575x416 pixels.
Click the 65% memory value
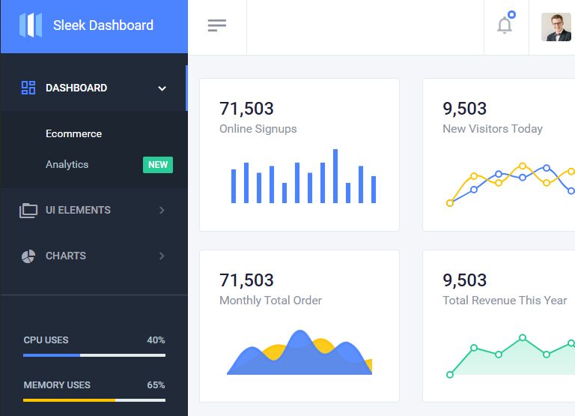tap(156, 385)
